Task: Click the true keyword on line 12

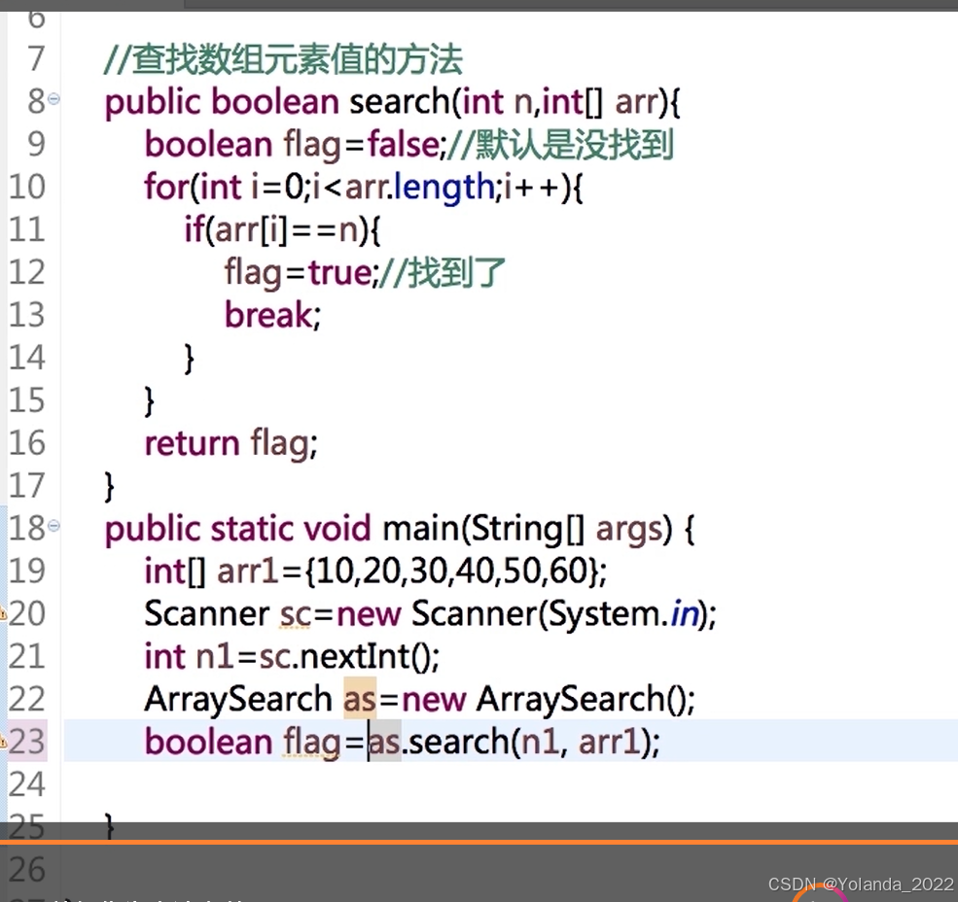Action: pyautogui.click(x=339, y=272)
